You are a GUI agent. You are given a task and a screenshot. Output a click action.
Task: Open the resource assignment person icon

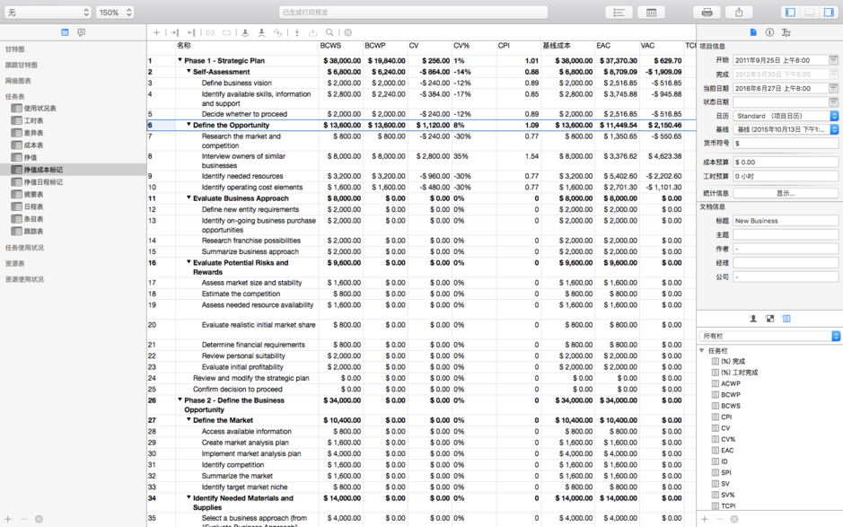(246, 32)
